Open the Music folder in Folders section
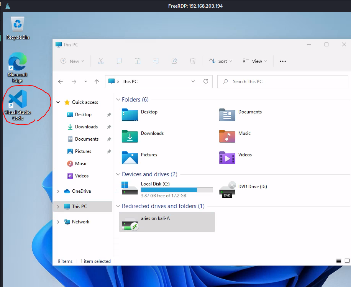This screenshot has width=351, height=287. (235, 136)
